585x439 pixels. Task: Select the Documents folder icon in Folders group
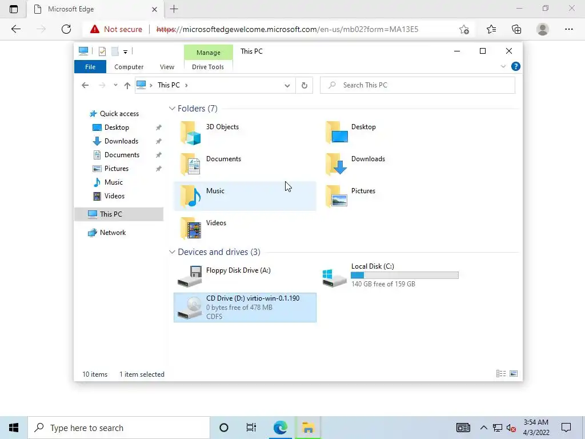(x=191, y=164)
